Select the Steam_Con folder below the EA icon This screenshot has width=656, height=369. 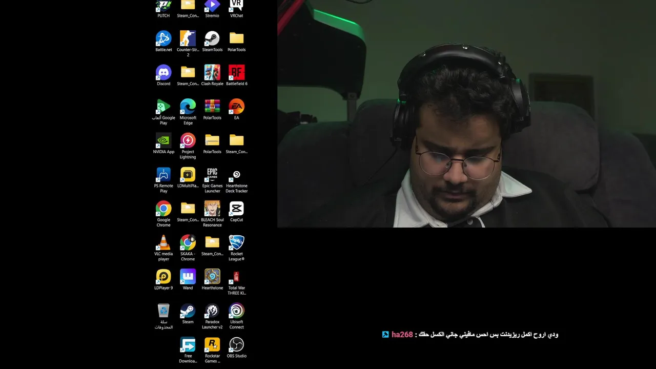pyautogui.click(x=236, y=143)
